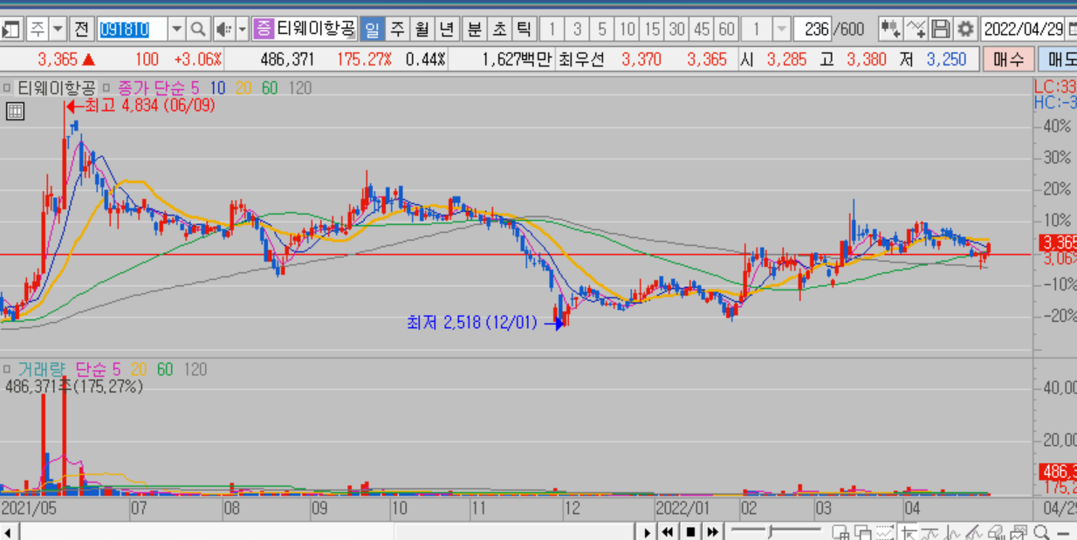Select interval 45 button
Image resolution: width=1077 pixels, height=540 pixels.
point(702,29)
